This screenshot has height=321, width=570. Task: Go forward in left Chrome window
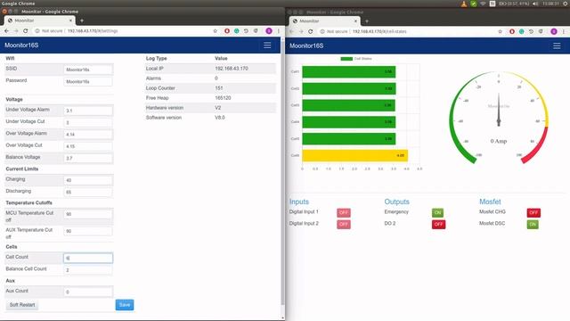point(16,31)
